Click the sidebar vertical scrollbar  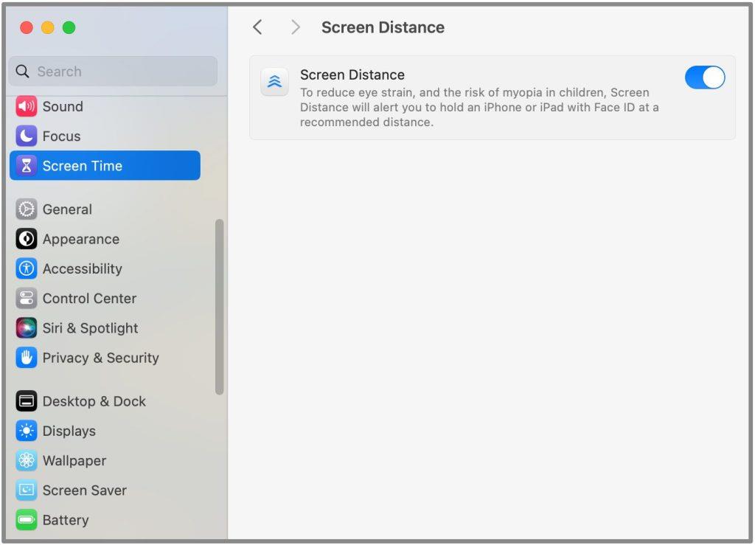(220, 307)
